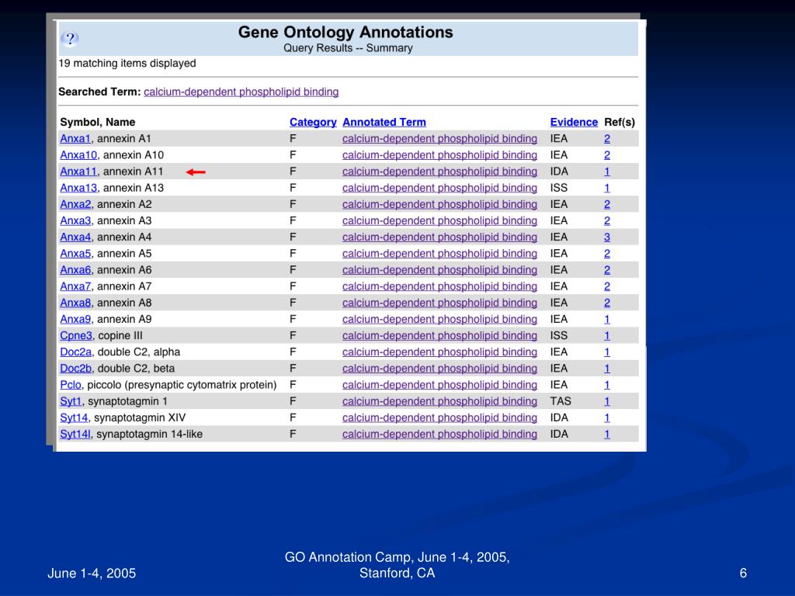Open the annotated term link in Cpne3 row
This screenshot has width=795, height=596.
439,335
